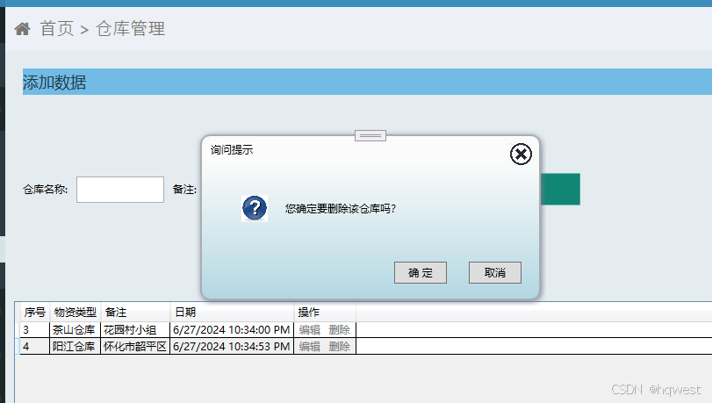The width and height of the screenshot is (712, 403).
Task: Select date cell 6/27/2024 10:34:53 PM
Action: coord(232,347)
